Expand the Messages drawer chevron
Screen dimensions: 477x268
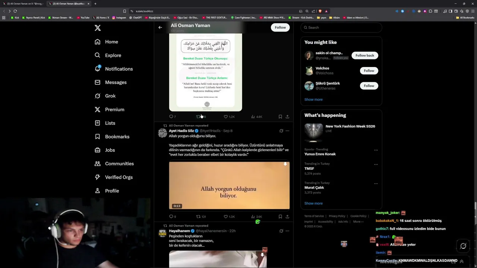pyautogui.click(x=462, y=261)
